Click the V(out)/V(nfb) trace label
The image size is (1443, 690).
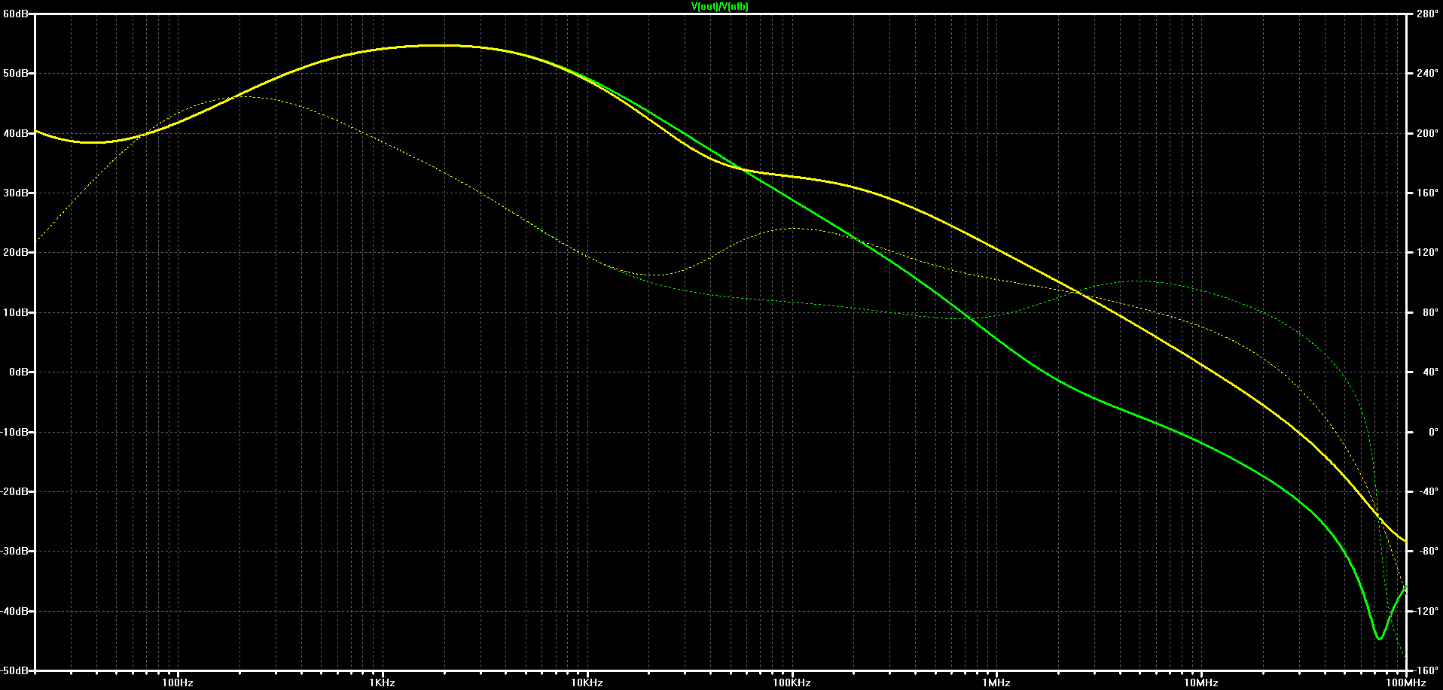[x=720, y=7]
